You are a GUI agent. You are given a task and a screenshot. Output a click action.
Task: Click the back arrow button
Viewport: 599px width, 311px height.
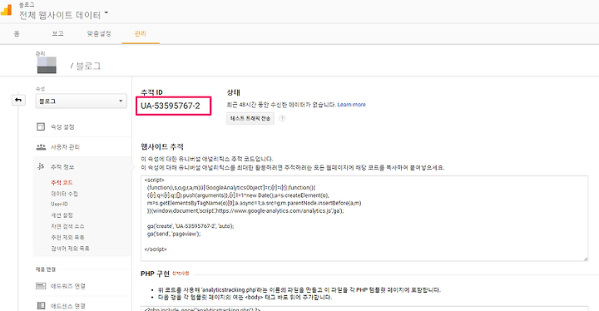18,100
